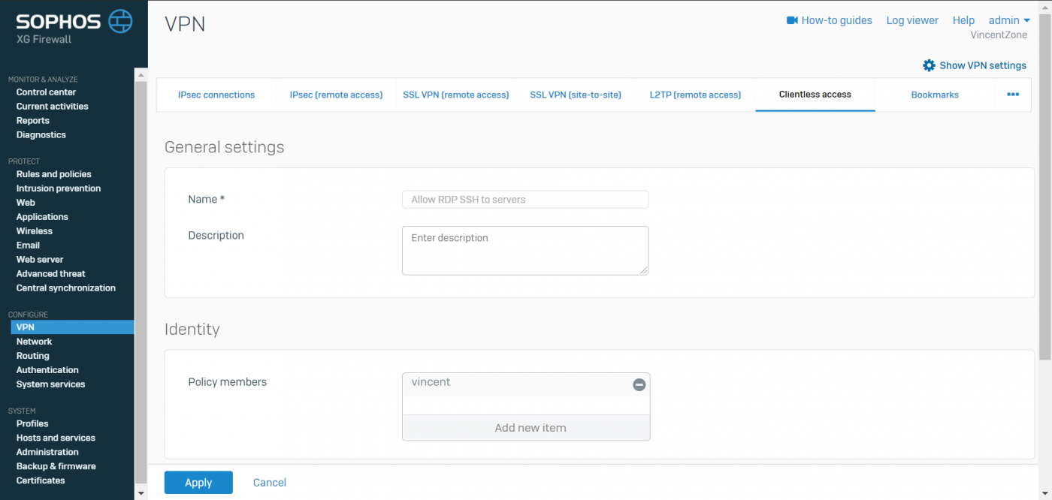
Task: Click the How-to guides video camera icon
Action: 792,20
